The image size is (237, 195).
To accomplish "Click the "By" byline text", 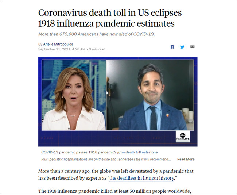I will tap(40, 44).
